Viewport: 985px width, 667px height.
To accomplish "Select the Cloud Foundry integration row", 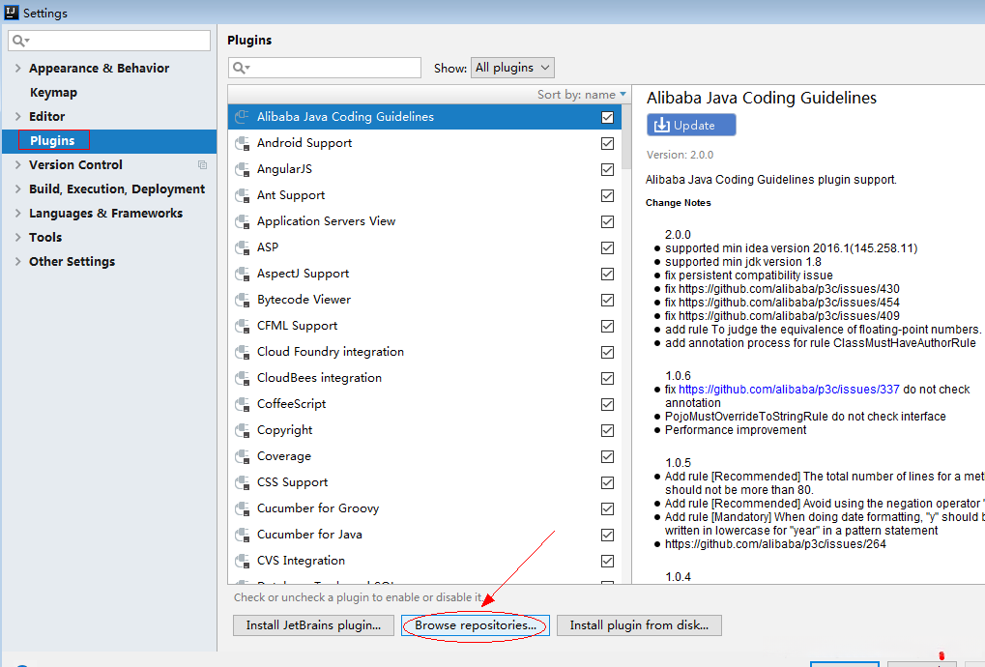I will pyautogui.click(x=424, y=352).
